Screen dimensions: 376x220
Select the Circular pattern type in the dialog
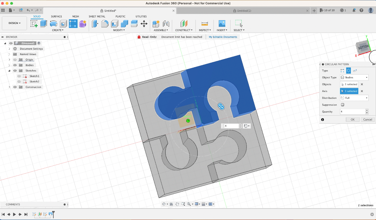pos(348,71)
